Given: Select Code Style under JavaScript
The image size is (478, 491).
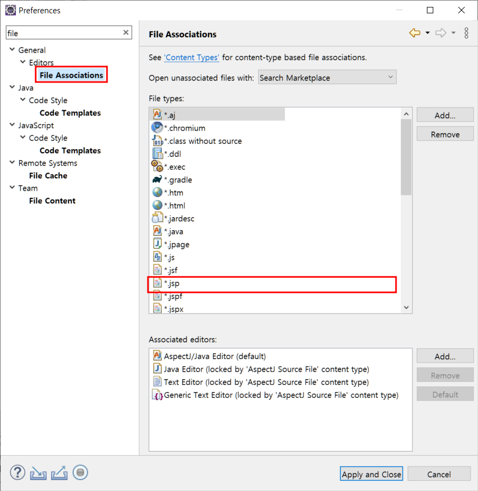Looking at the screenshot, I should coord(48,138).
